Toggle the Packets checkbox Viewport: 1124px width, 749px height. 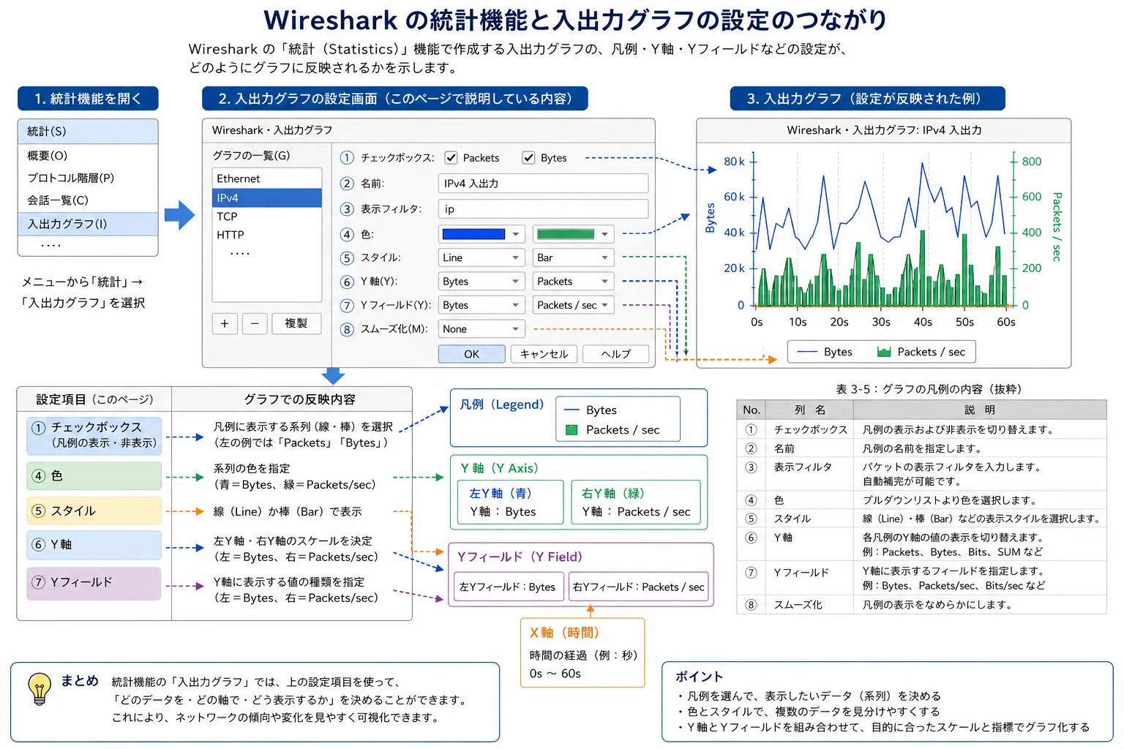pos(452,158)
